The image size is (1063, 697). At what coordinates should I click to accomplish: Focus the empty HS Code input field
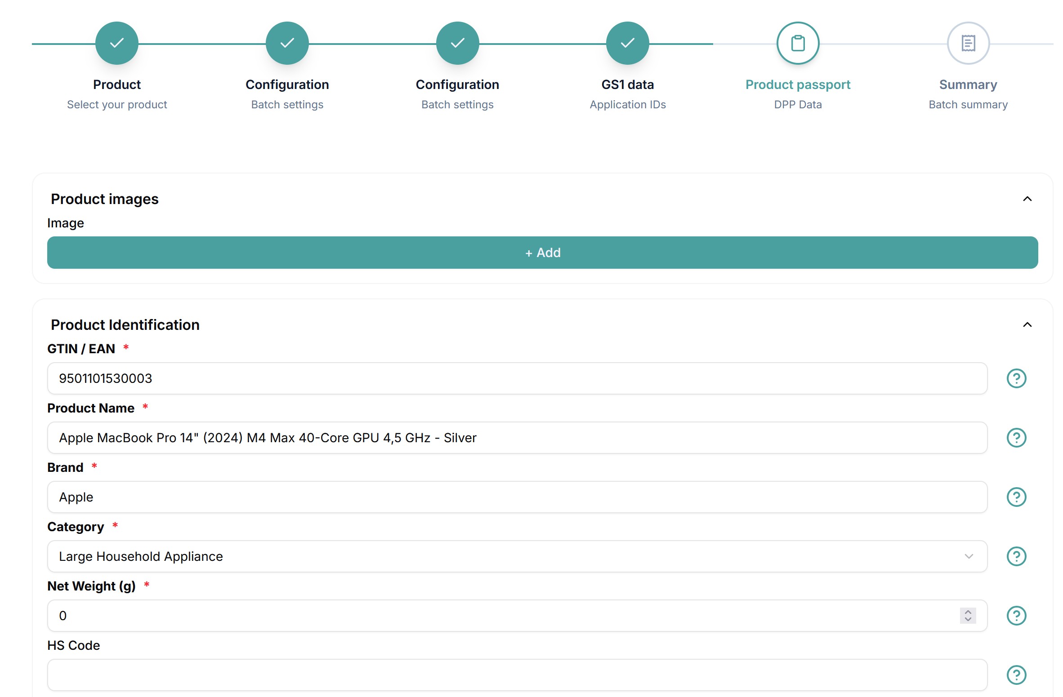coord(517,675)
